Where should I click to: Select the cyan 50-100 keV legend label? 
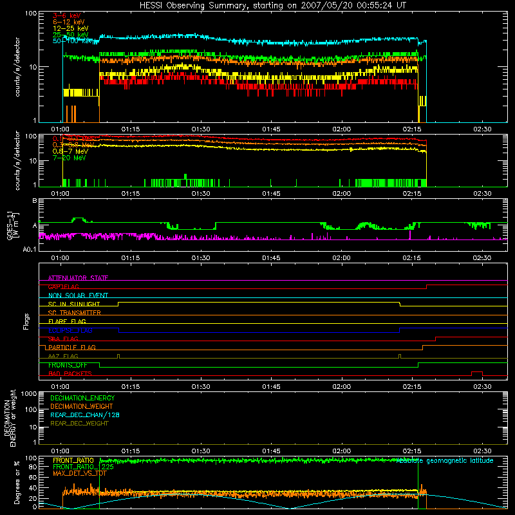(x=73, y=41)
